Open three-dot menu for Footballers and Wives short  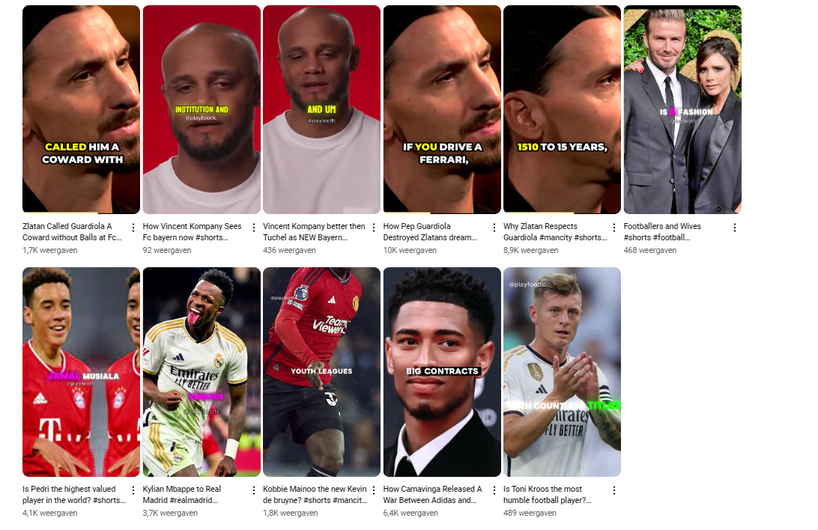point(735,228)
